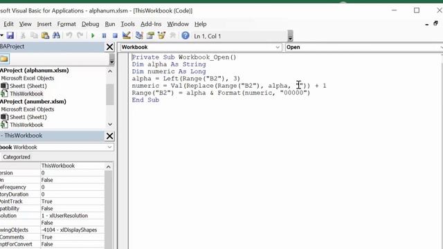Open Find with the binoculars icon
Image resolution: width=443 pixels, height=249 pixels.
coord(56,35)
